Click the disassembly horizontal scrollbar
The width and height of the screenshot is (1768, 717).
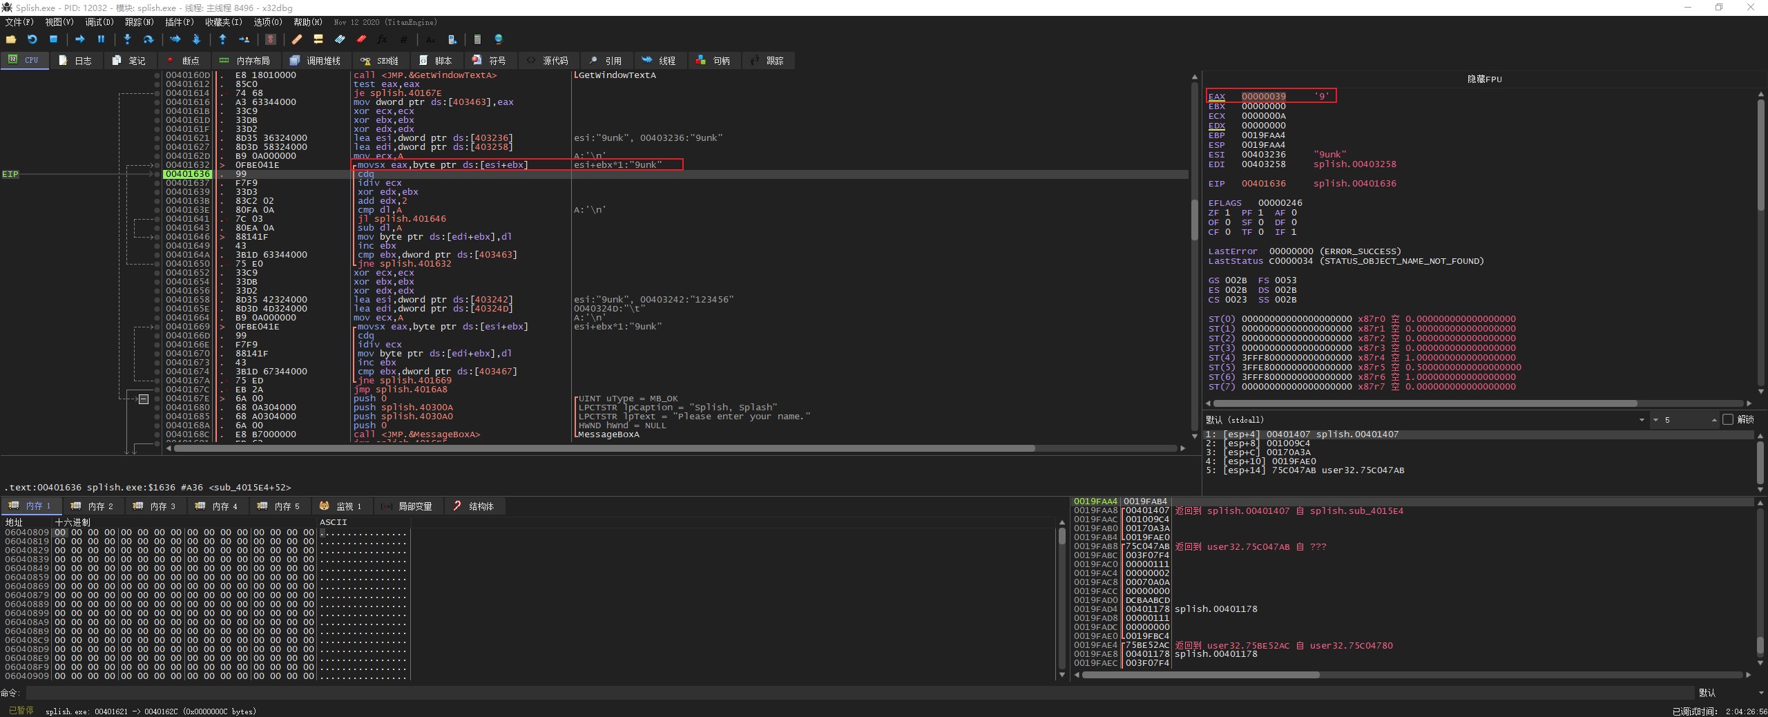tap(604, 448)
